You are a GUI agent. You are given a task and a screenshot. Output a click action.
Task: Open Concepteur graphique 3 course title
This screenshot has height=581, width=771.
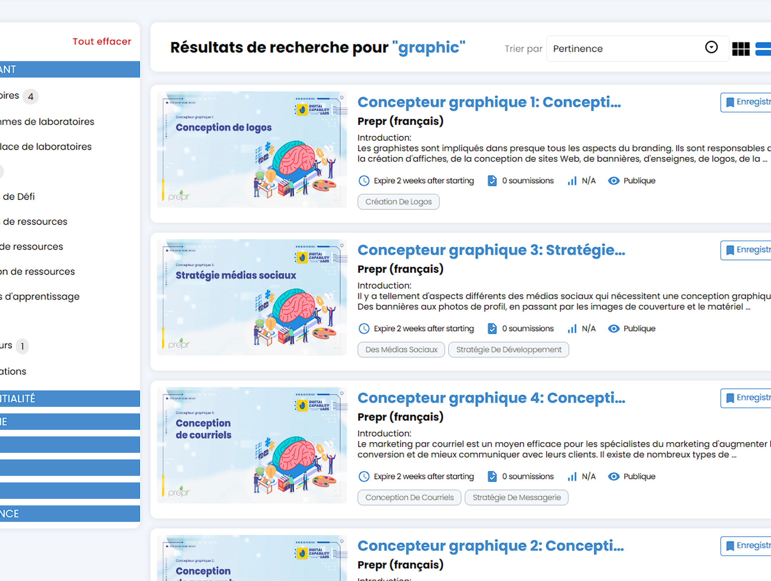pos(491,250)
